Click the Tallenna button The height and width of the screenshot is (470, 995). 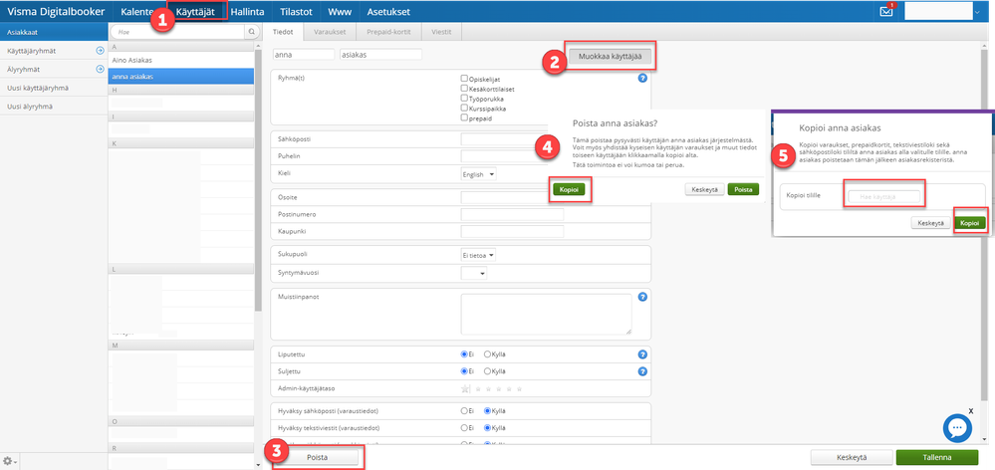click(936, 457)
